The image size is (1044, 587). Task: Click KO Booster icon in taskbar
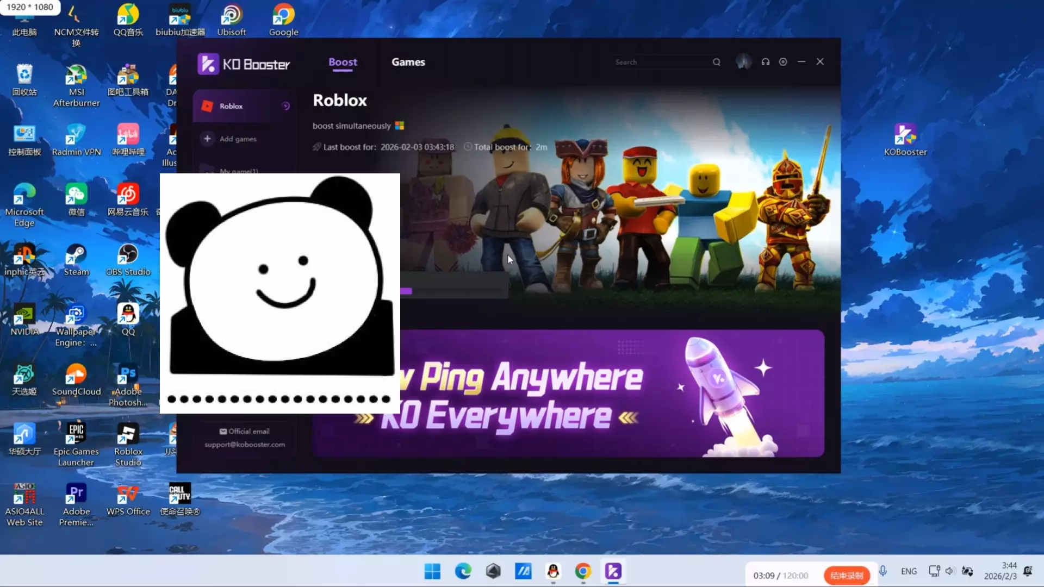click(613, 571)
